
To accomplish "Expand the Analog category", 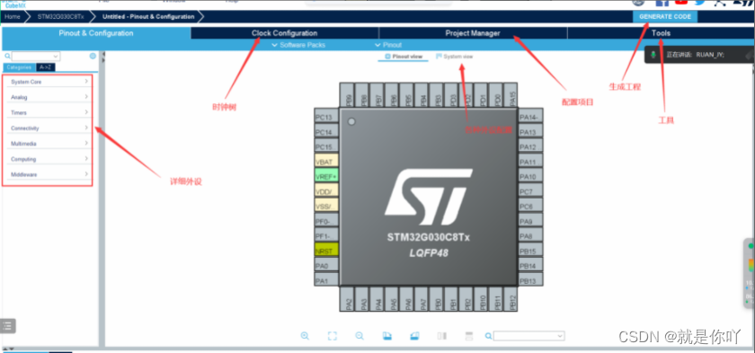I will (49, 97).
